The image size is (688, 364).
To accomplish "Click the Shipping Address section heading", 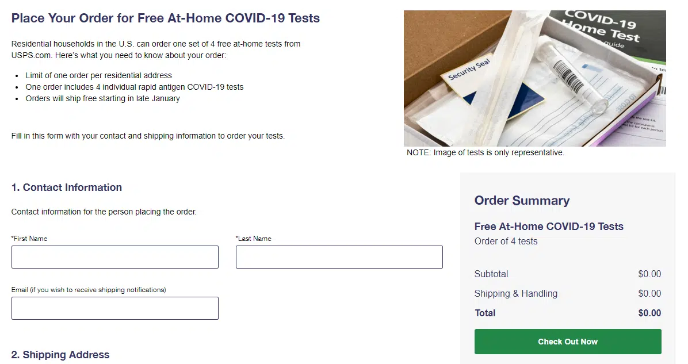I will tap(60, 355).
